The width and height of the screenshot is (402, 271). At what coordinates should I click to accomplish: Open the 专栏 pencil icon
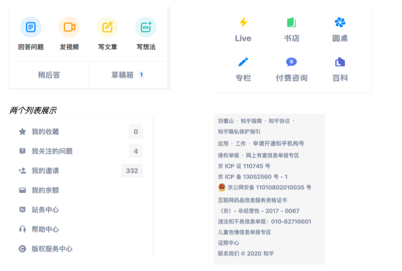(243, 62)
